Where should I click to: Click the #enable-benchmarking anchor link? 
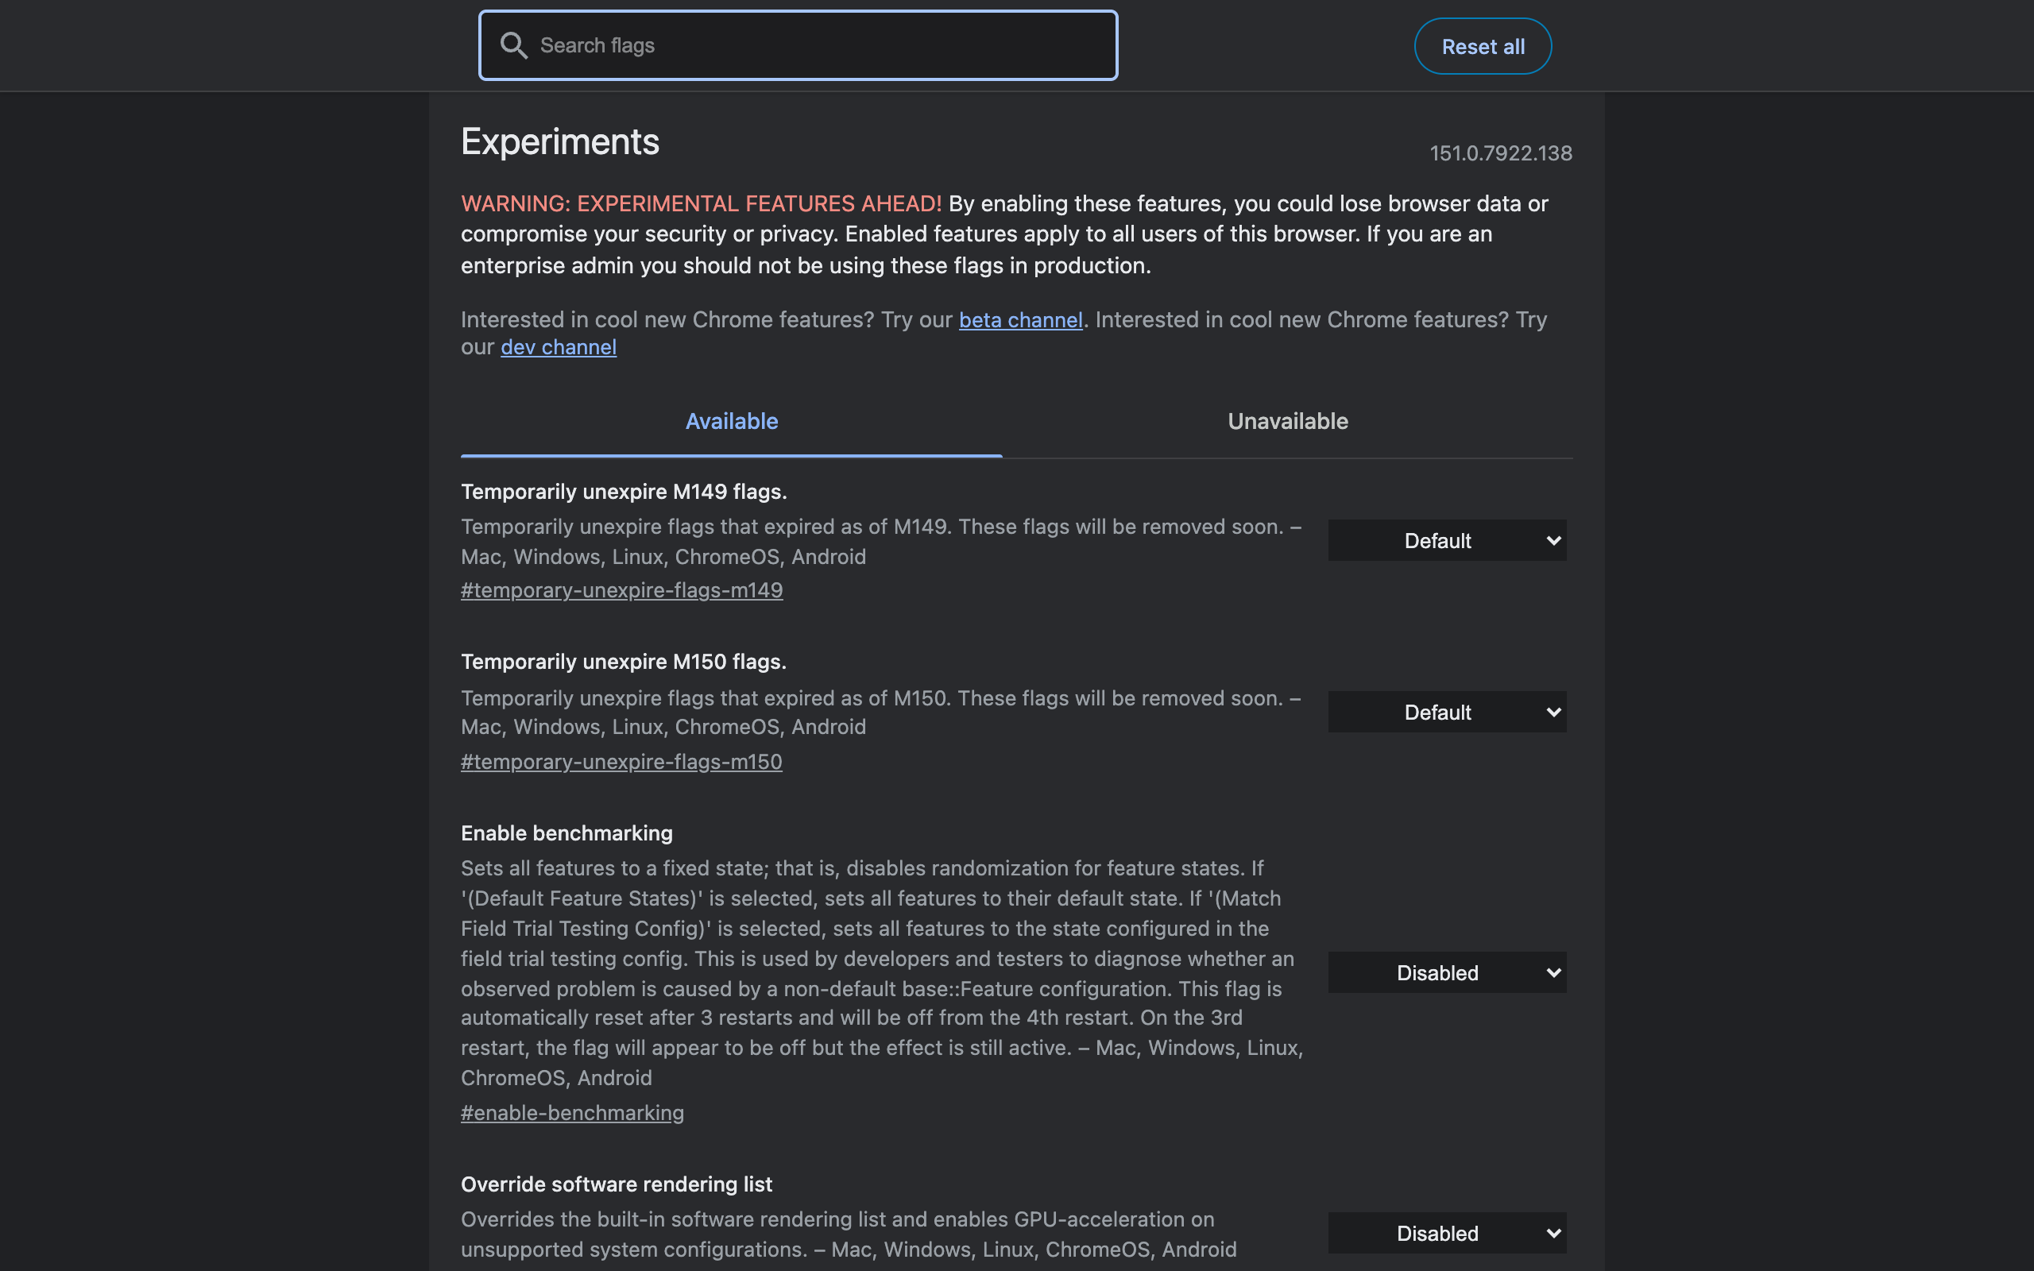(572, 1113)
